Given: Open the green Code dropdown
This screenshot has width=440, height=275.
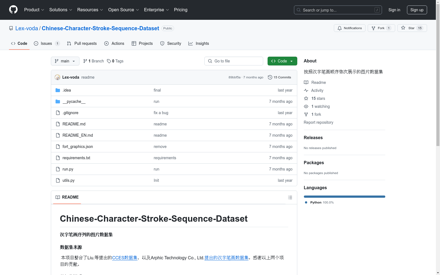Looking at the screenshot, I should click(282, 61).
